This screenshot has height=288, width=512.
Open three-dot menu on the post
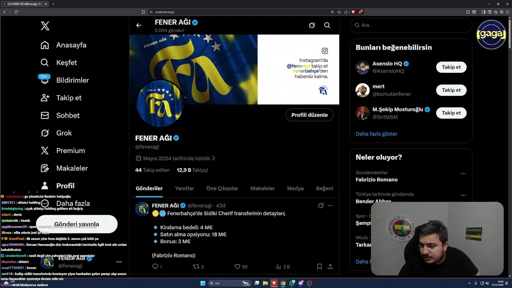coord(330,206)
